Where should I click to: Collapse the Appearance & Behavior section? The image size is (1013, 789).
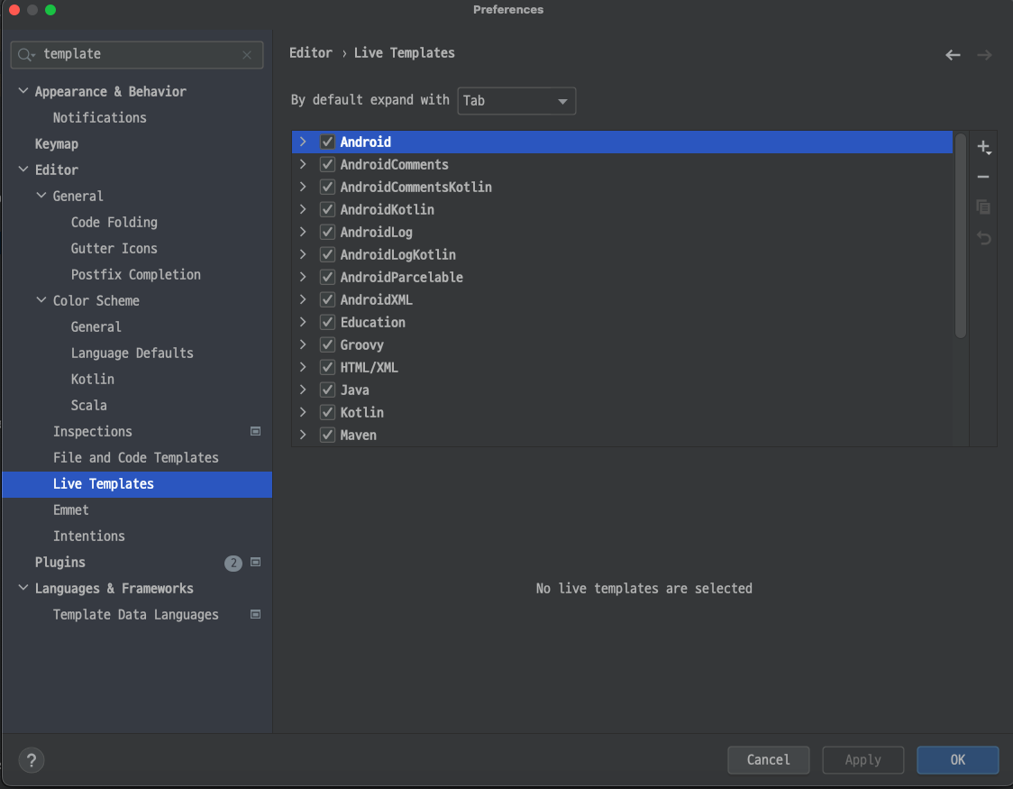pos(23,91)
